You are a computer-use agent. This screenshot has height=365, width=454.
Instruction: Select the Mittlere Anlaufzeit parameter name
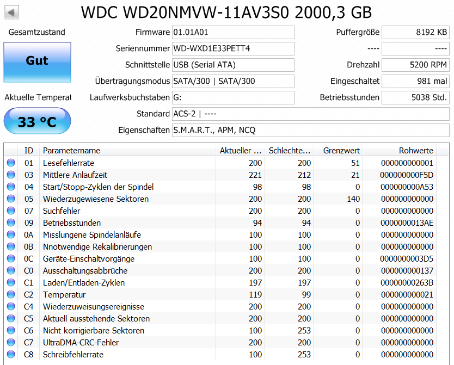[x=75, y=175]
